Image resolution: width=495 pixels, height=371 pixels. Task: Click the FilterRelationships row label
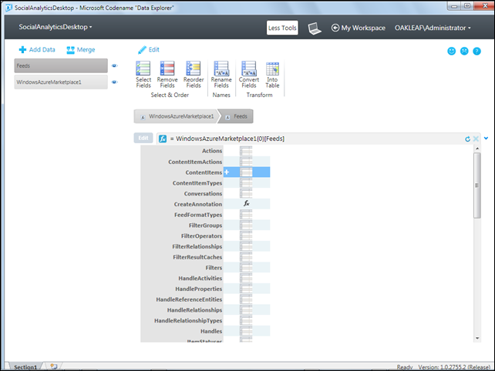(197, 246)
